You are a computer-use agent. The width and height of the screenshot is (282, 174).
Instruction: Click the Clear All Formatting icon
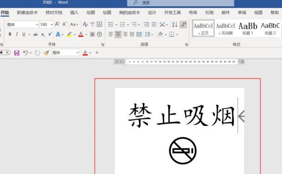click(x=85, y=24)
